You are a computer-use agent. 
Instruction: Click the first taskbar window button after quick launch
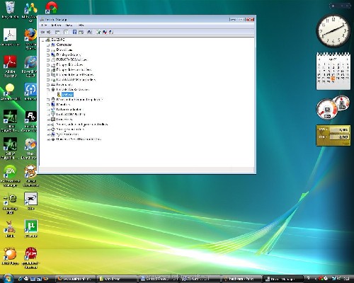(76, 279)
